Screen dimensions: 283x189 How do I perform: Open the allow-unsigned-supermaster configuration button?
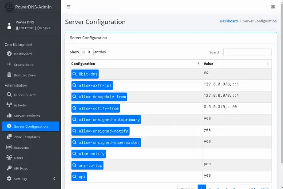click(x=106, y=143)
